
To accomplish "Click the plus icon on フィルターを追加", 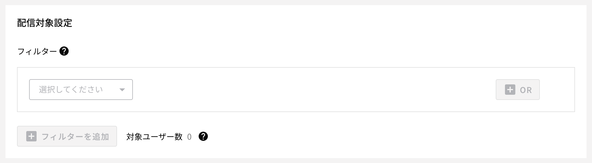I will pos(31,136).
